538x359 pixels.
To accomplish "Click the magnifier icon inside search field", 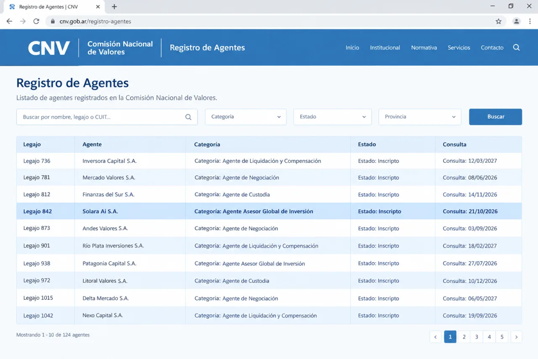I will (x=188, y=117).
